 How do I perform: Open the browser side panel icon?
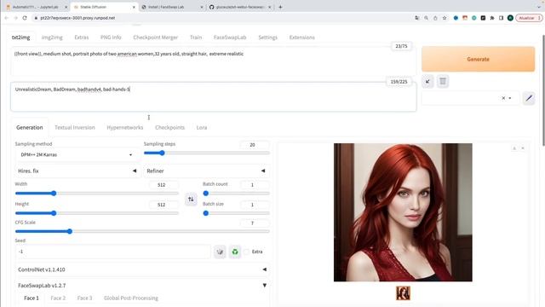[x=501, y=18]
